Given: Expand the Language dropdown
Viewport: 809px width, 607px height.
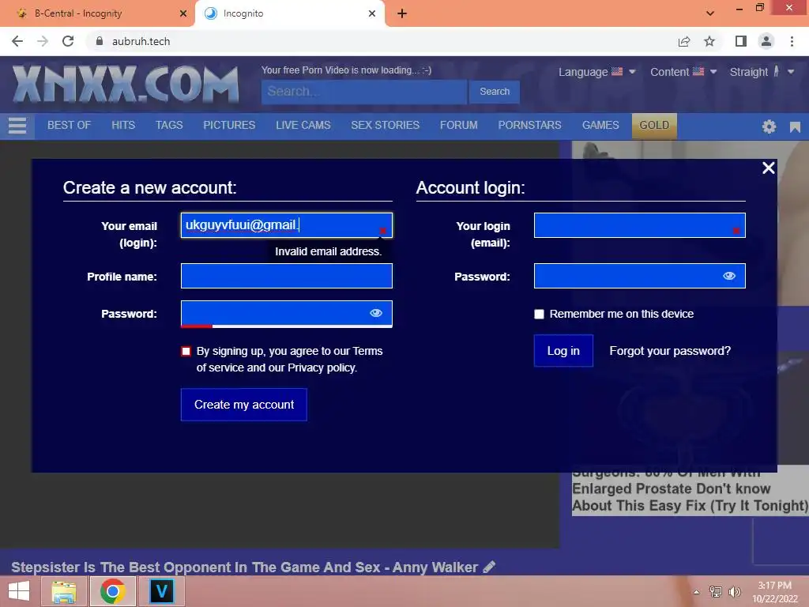Looking at the screenshot, I should (597, 72).
